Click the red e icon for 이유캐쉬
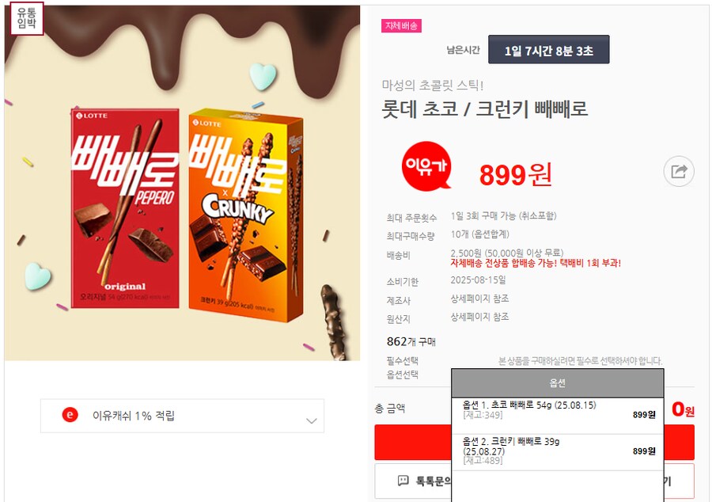Image resolution: width=712 pixels, height=502 pixels. [x=70, y=415]
